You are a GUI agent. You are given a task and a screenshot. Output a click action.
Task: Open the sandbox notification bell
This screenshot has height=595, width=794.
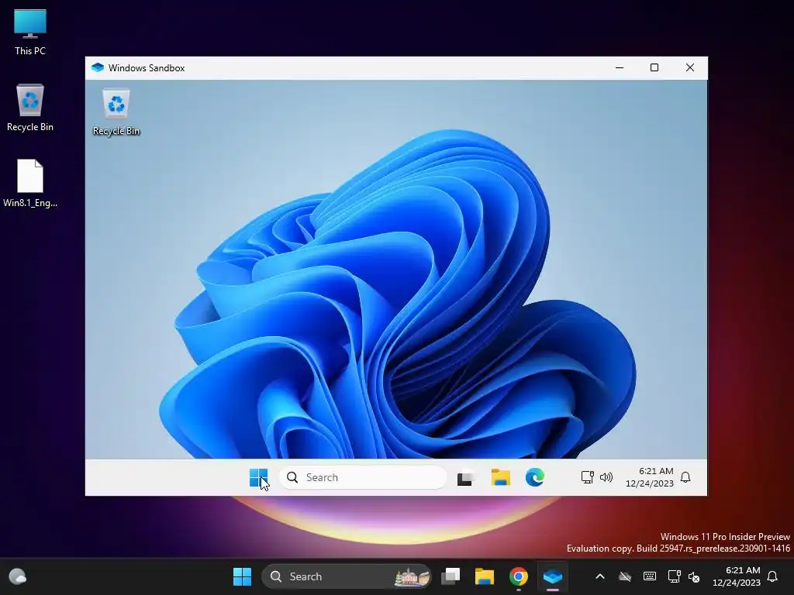[x=685, y=477]
